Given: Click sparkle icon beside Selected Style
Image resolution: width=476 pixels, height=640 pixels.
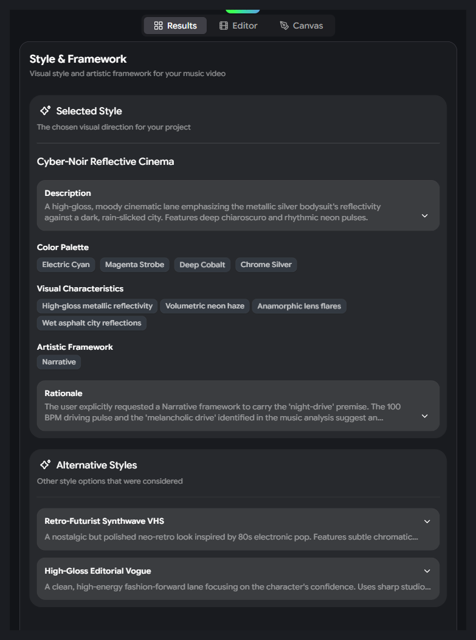Looking at the screenshot, I should (x=45, y=111).
